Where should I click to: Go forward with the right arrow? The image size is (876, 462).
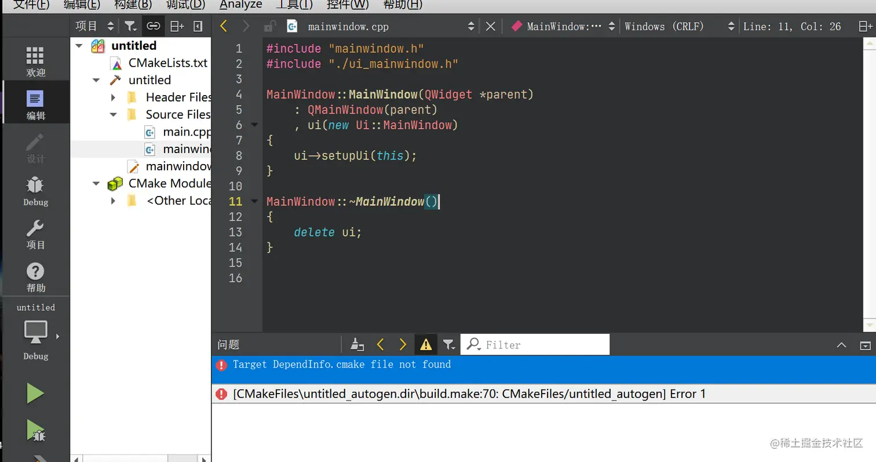[x=246, y=26]
